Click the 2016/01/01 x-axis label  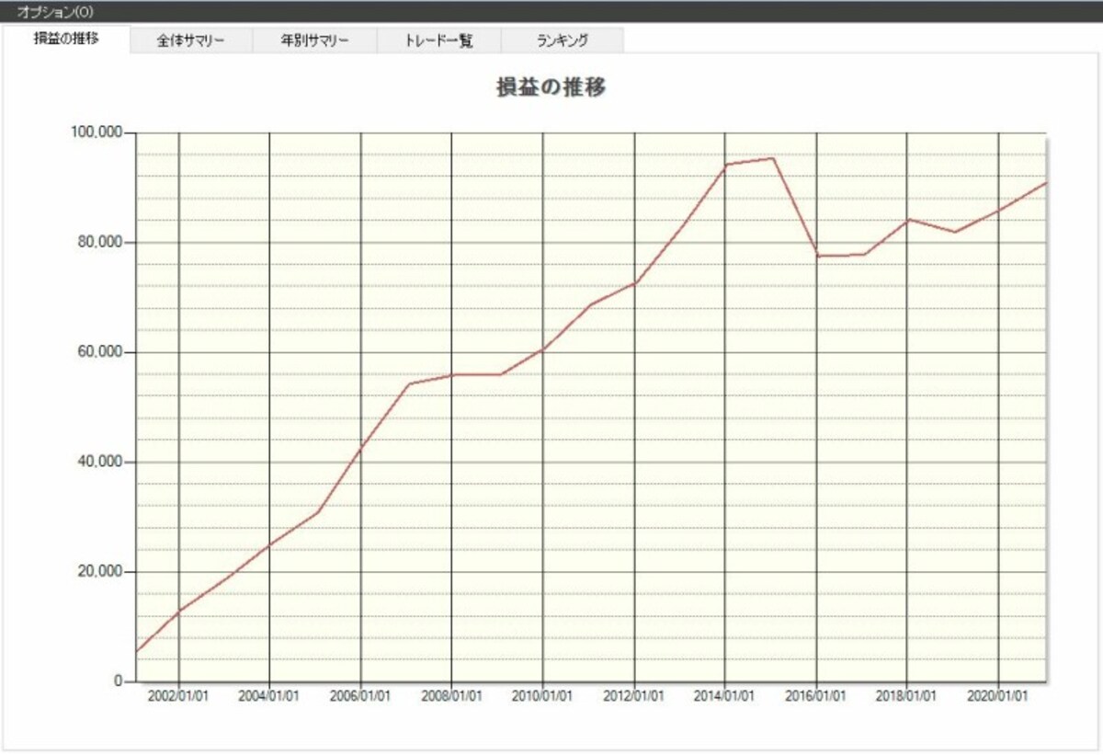[815, 696]
